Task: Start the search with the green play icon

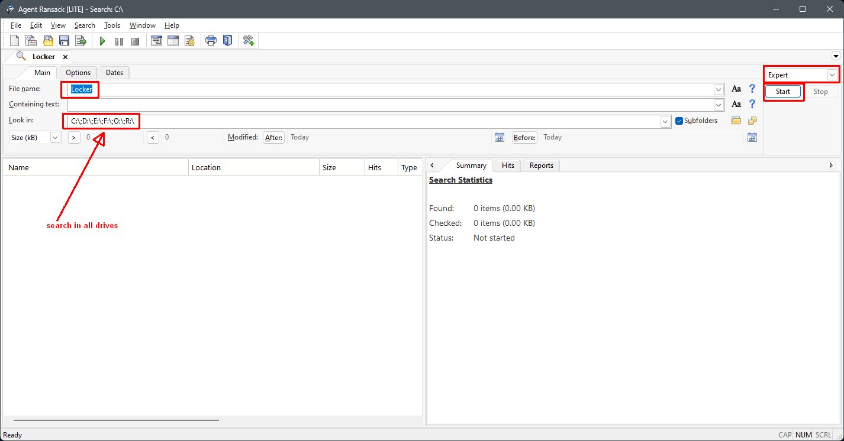Action: (x=102, y=41)
